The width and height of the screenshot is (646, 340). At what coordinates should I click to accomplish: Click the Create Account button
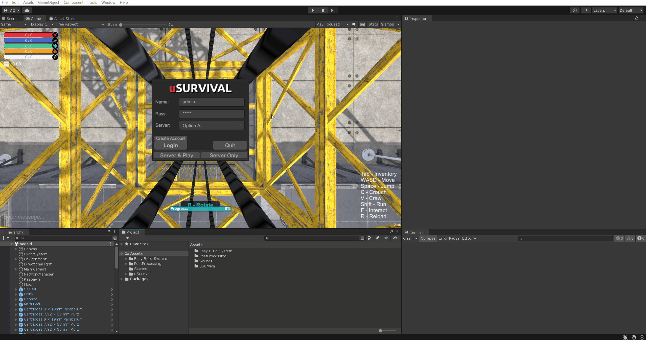pos(171,138)
